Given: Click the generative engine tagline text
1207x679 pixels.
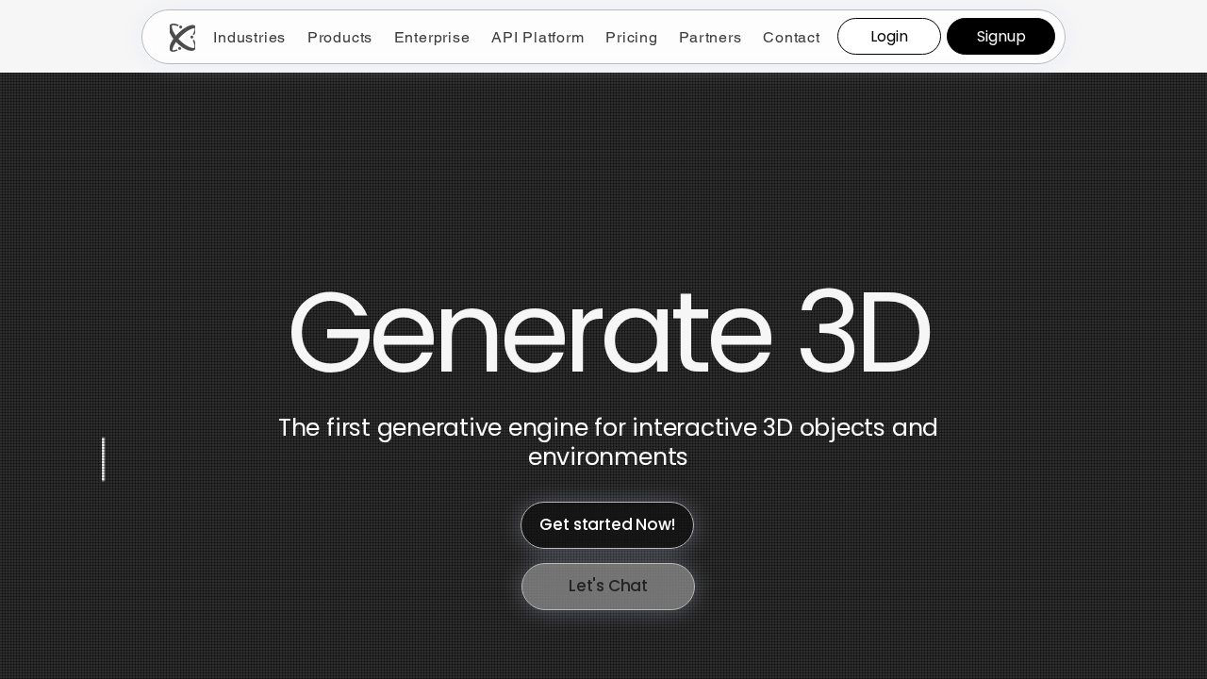Looking at the screenshot, I should click(x=608, y=441).
